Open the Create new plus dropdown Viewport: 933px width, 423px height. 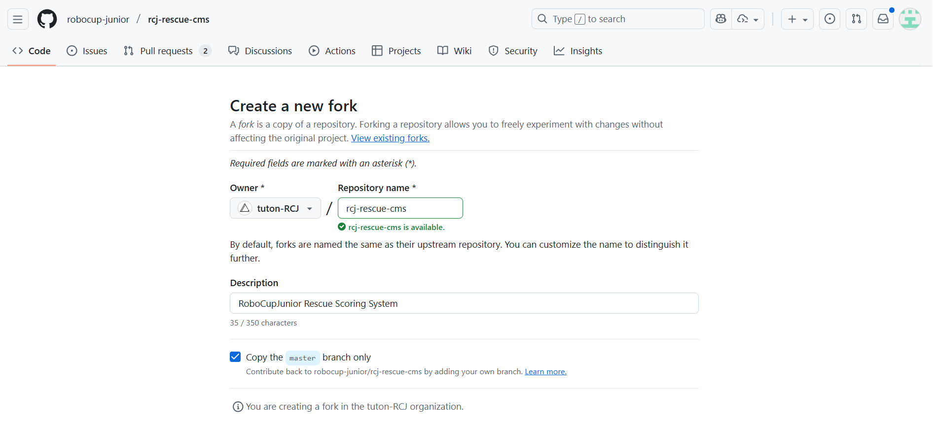[797, 19]
